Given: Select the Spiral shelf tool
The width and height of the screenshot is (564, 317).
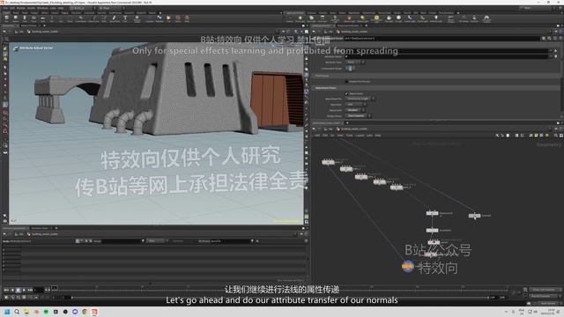Looking at the screenshot, I should (x=178, y=18).
